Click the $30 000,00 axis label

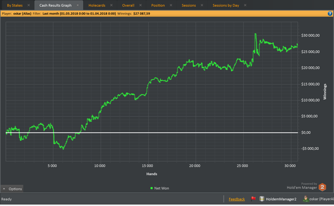[310, 36]
